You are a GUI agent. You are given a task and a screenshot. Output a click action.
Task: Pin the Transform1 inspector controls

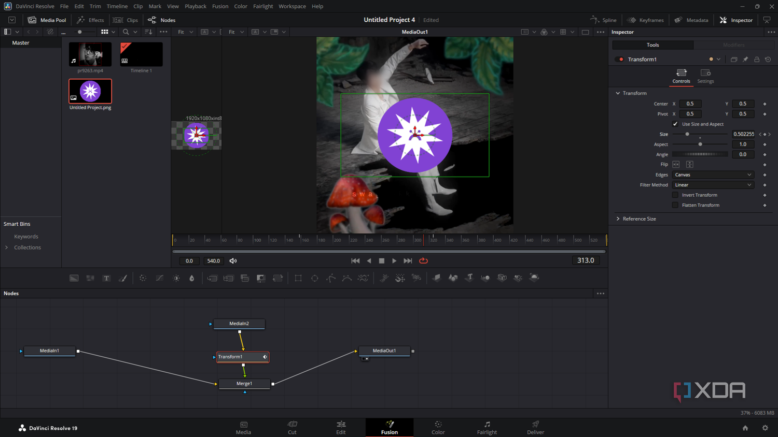745,60
